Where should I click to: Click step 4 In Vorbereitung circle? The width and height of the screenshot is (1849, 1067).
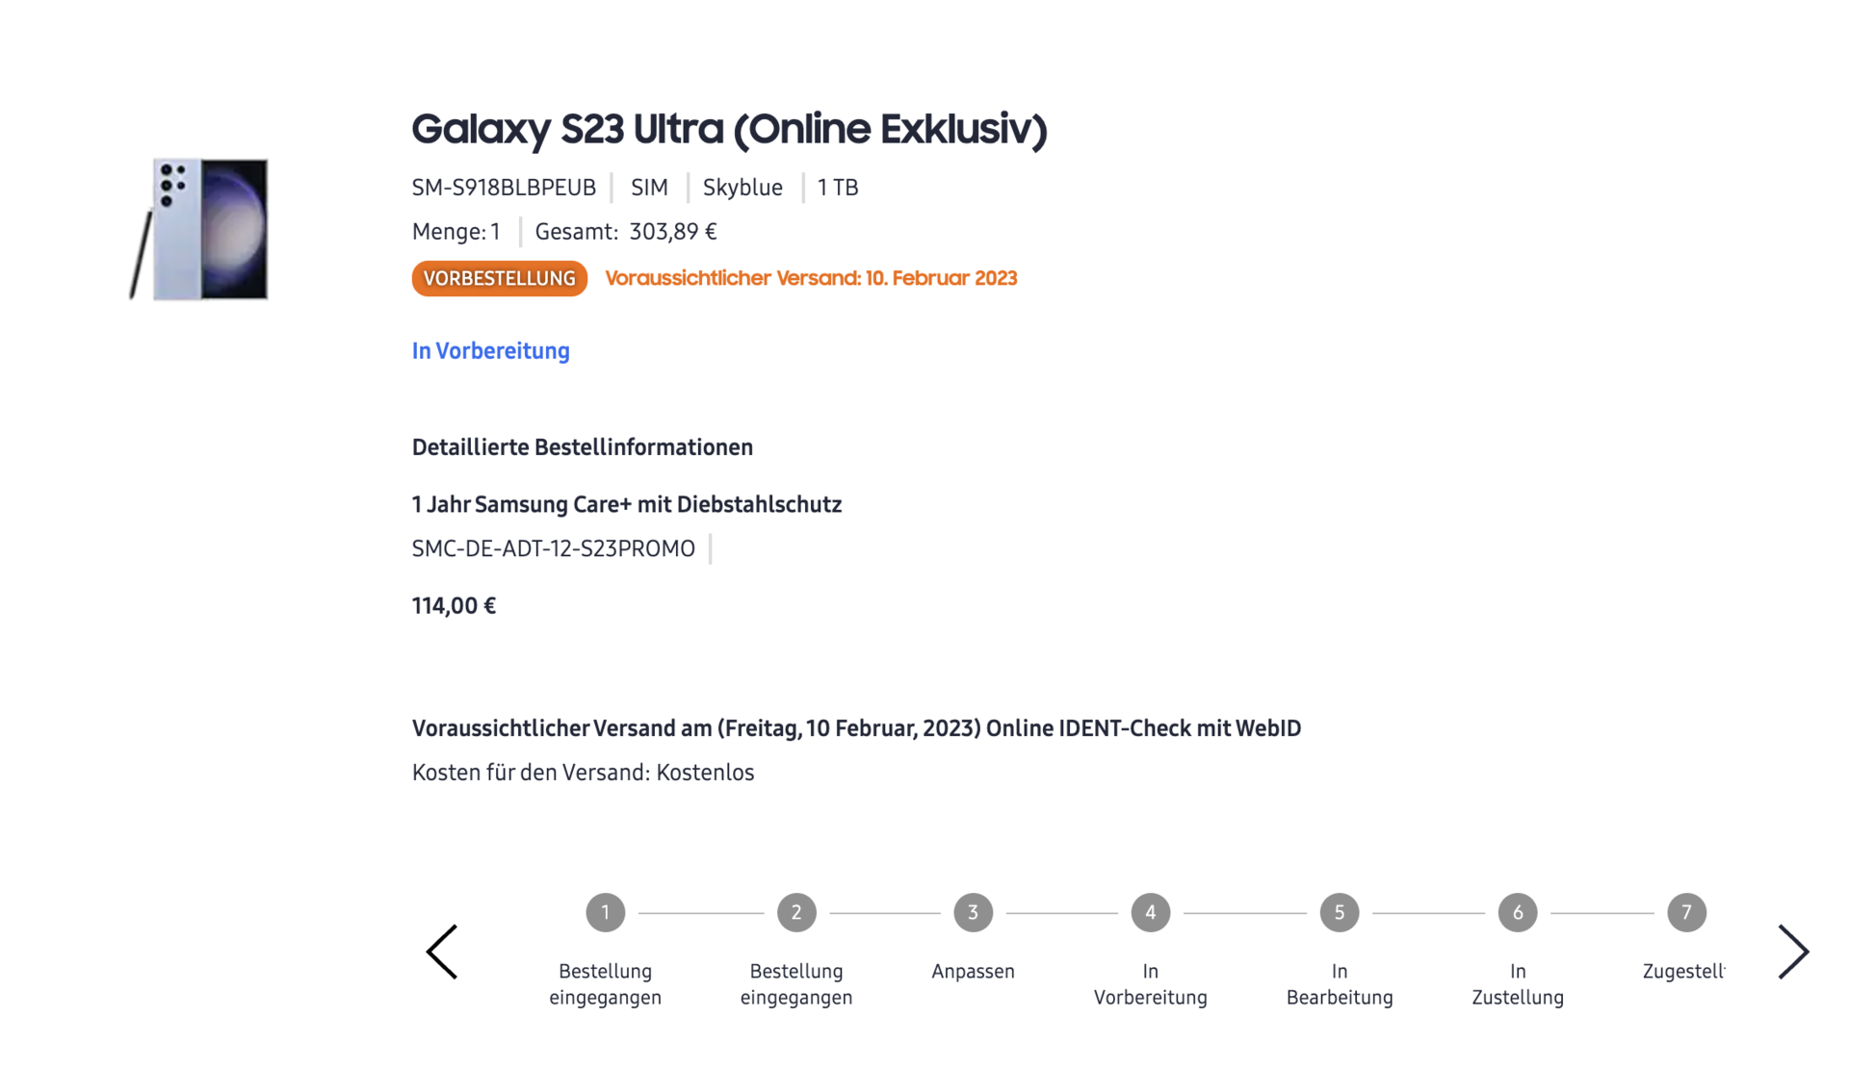[x=1150, y=912]
